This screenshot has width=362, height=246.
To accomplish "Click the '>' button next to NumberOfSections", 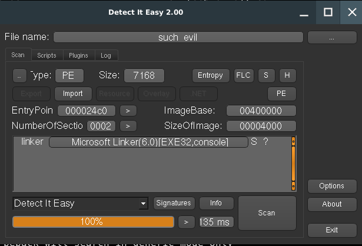I will click(128, 126).
